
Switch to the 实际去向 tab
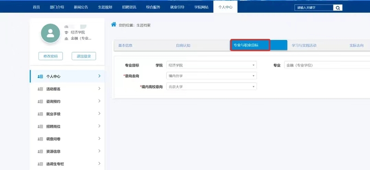pos(357,45)
